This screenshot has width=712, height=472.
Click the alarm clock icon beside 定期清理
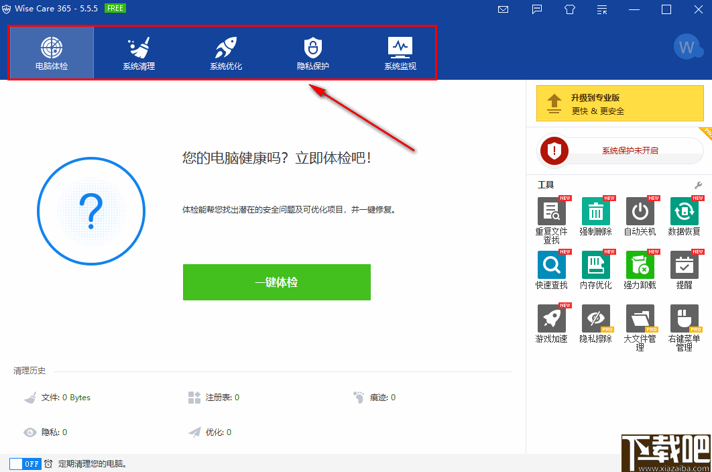click(48, 464)
